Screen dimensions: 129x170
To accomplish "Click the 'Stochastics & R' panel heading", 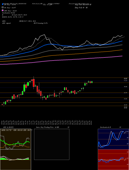I will point(106,127).
